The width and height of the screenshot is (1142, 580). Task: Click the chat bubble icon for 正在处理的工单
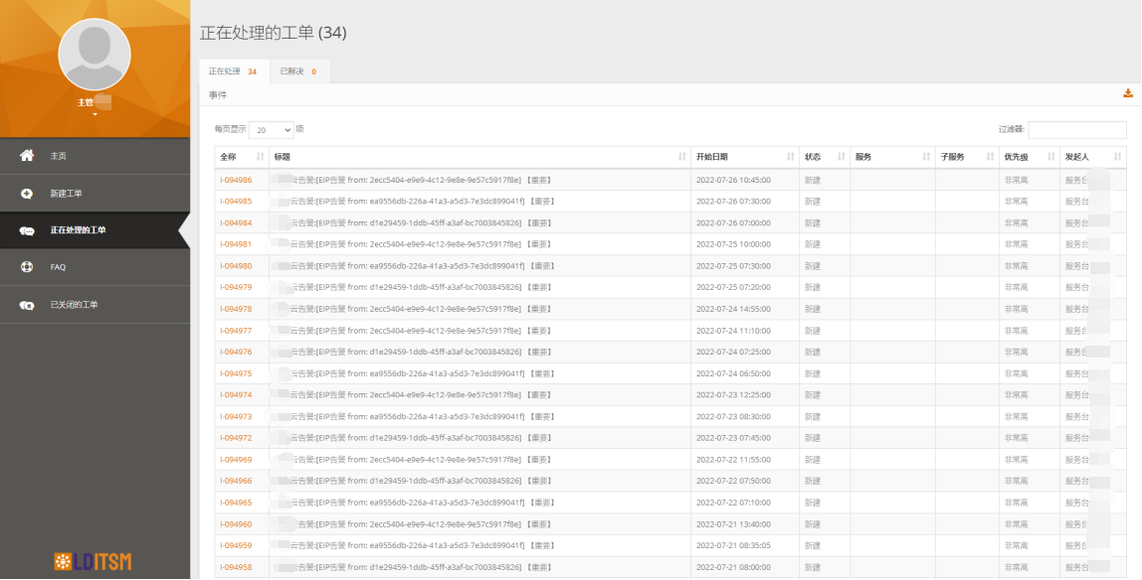pyautogui.click(x=27, y=230)
